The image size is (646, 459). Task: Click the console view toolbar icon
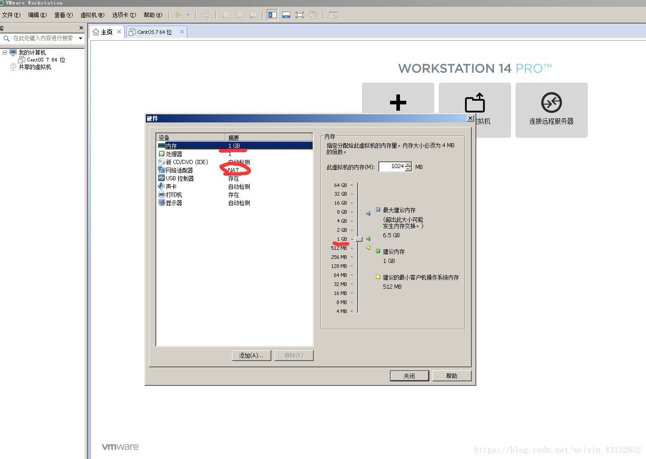point(333,15)
